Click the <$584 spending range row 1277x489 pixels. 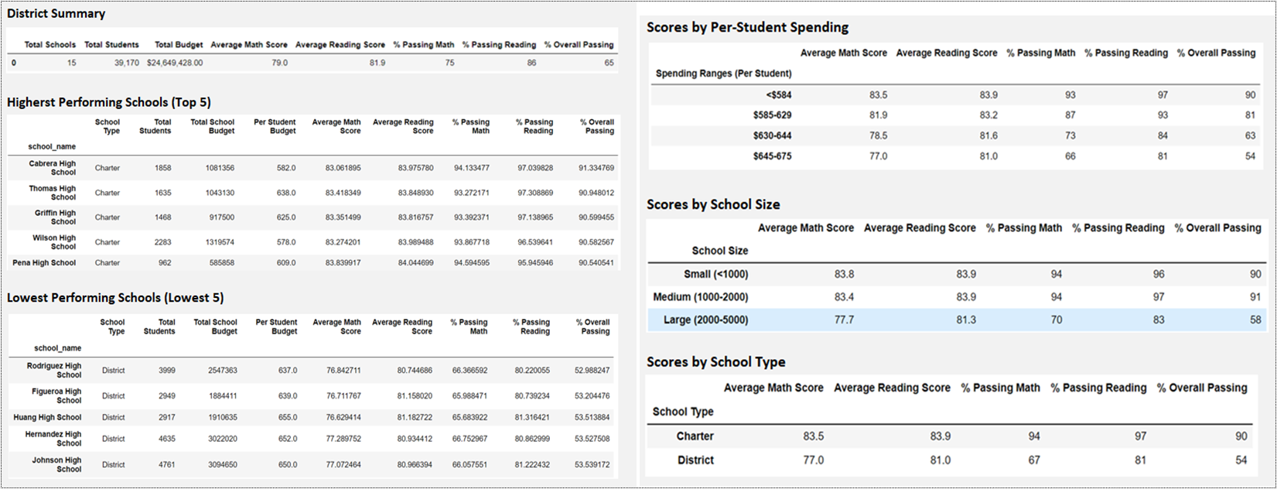click(x=958, y=95)
